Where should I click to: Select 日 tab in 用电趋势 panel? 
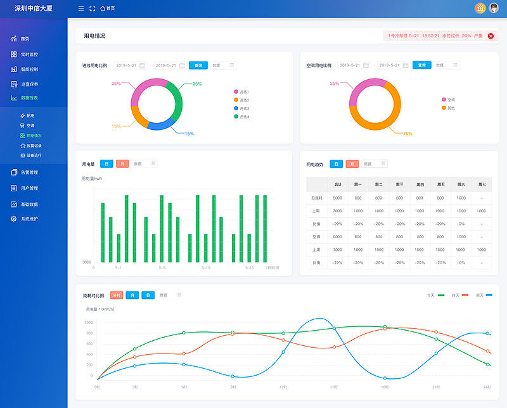337,164
